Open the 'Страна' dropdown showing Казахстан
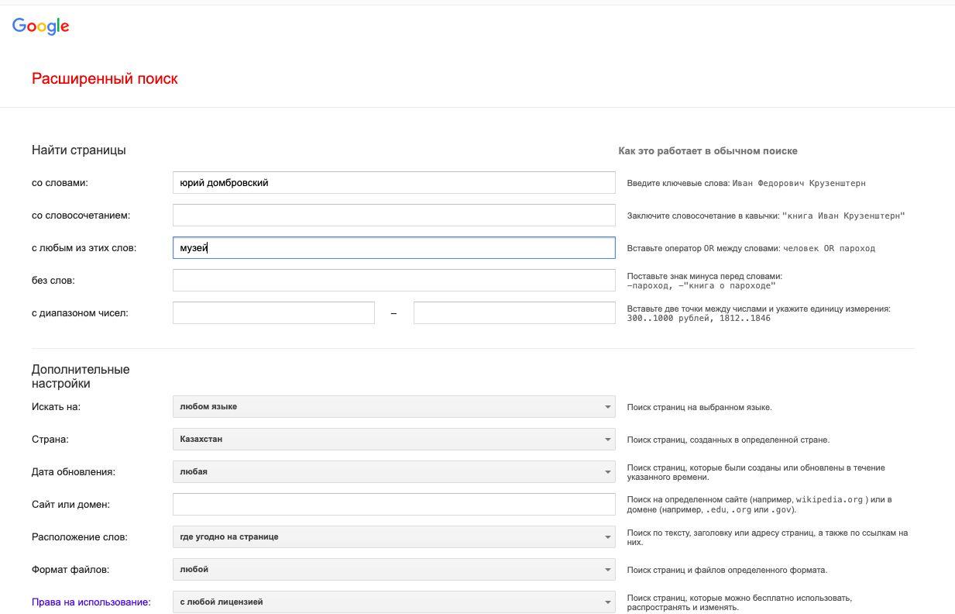Viewport: 955px width, 614px height. point(393,439)
